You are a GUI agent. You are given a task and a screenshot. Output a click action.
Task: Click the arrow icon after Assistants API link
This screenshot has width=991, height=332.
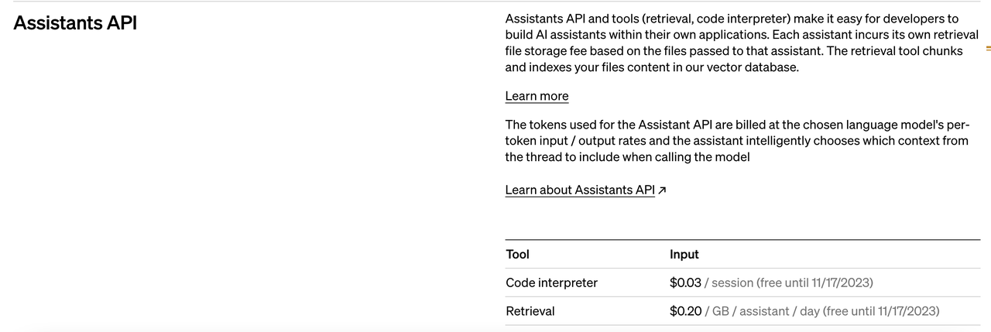[662, 190]
